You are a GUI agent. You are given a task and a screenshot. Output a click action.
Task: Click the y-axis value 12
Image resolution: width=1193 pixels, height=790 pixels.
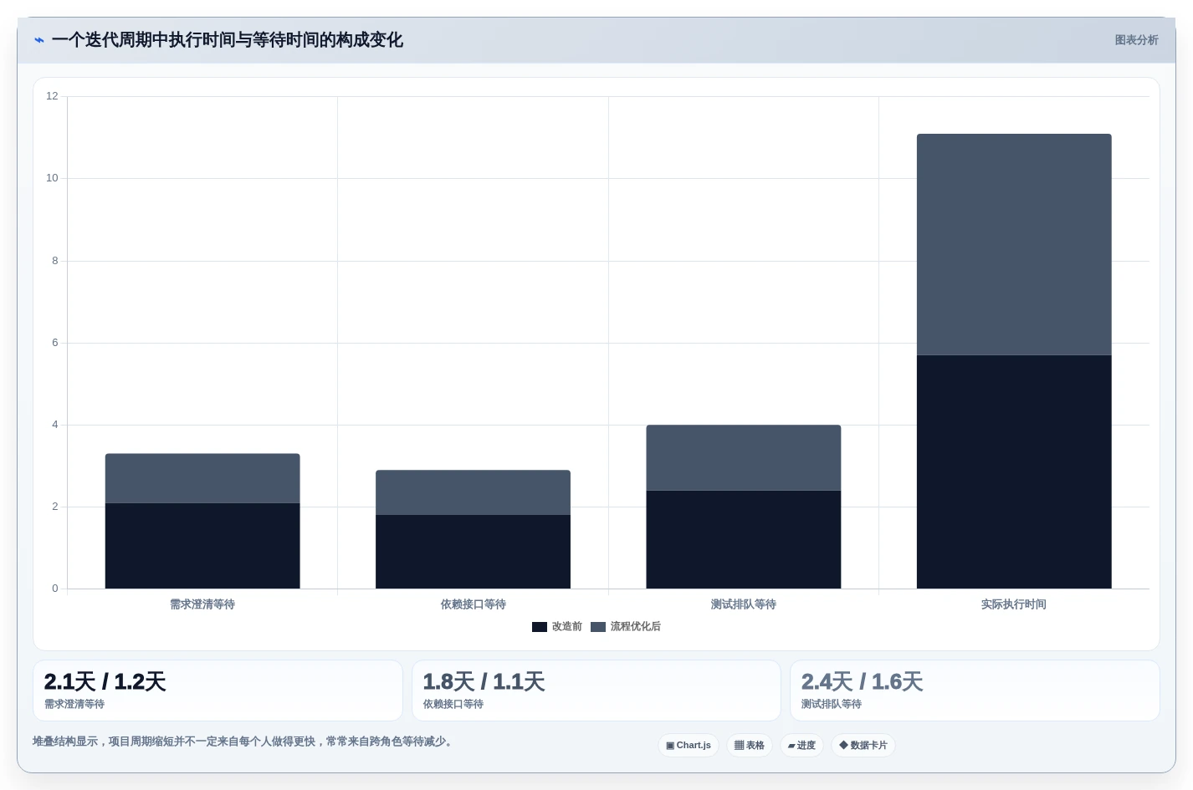pyautogui.click(x=52, y=96)
